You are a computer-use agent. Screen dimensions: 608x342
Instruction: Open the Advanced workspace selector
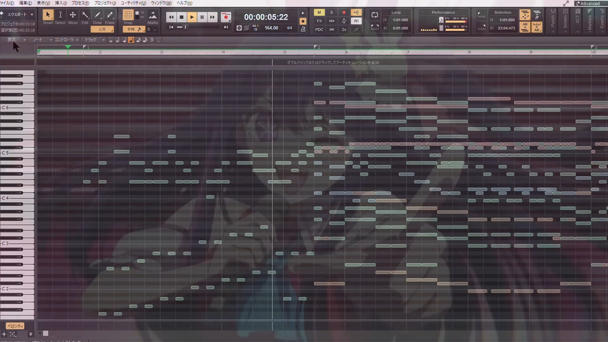(590, 4)
